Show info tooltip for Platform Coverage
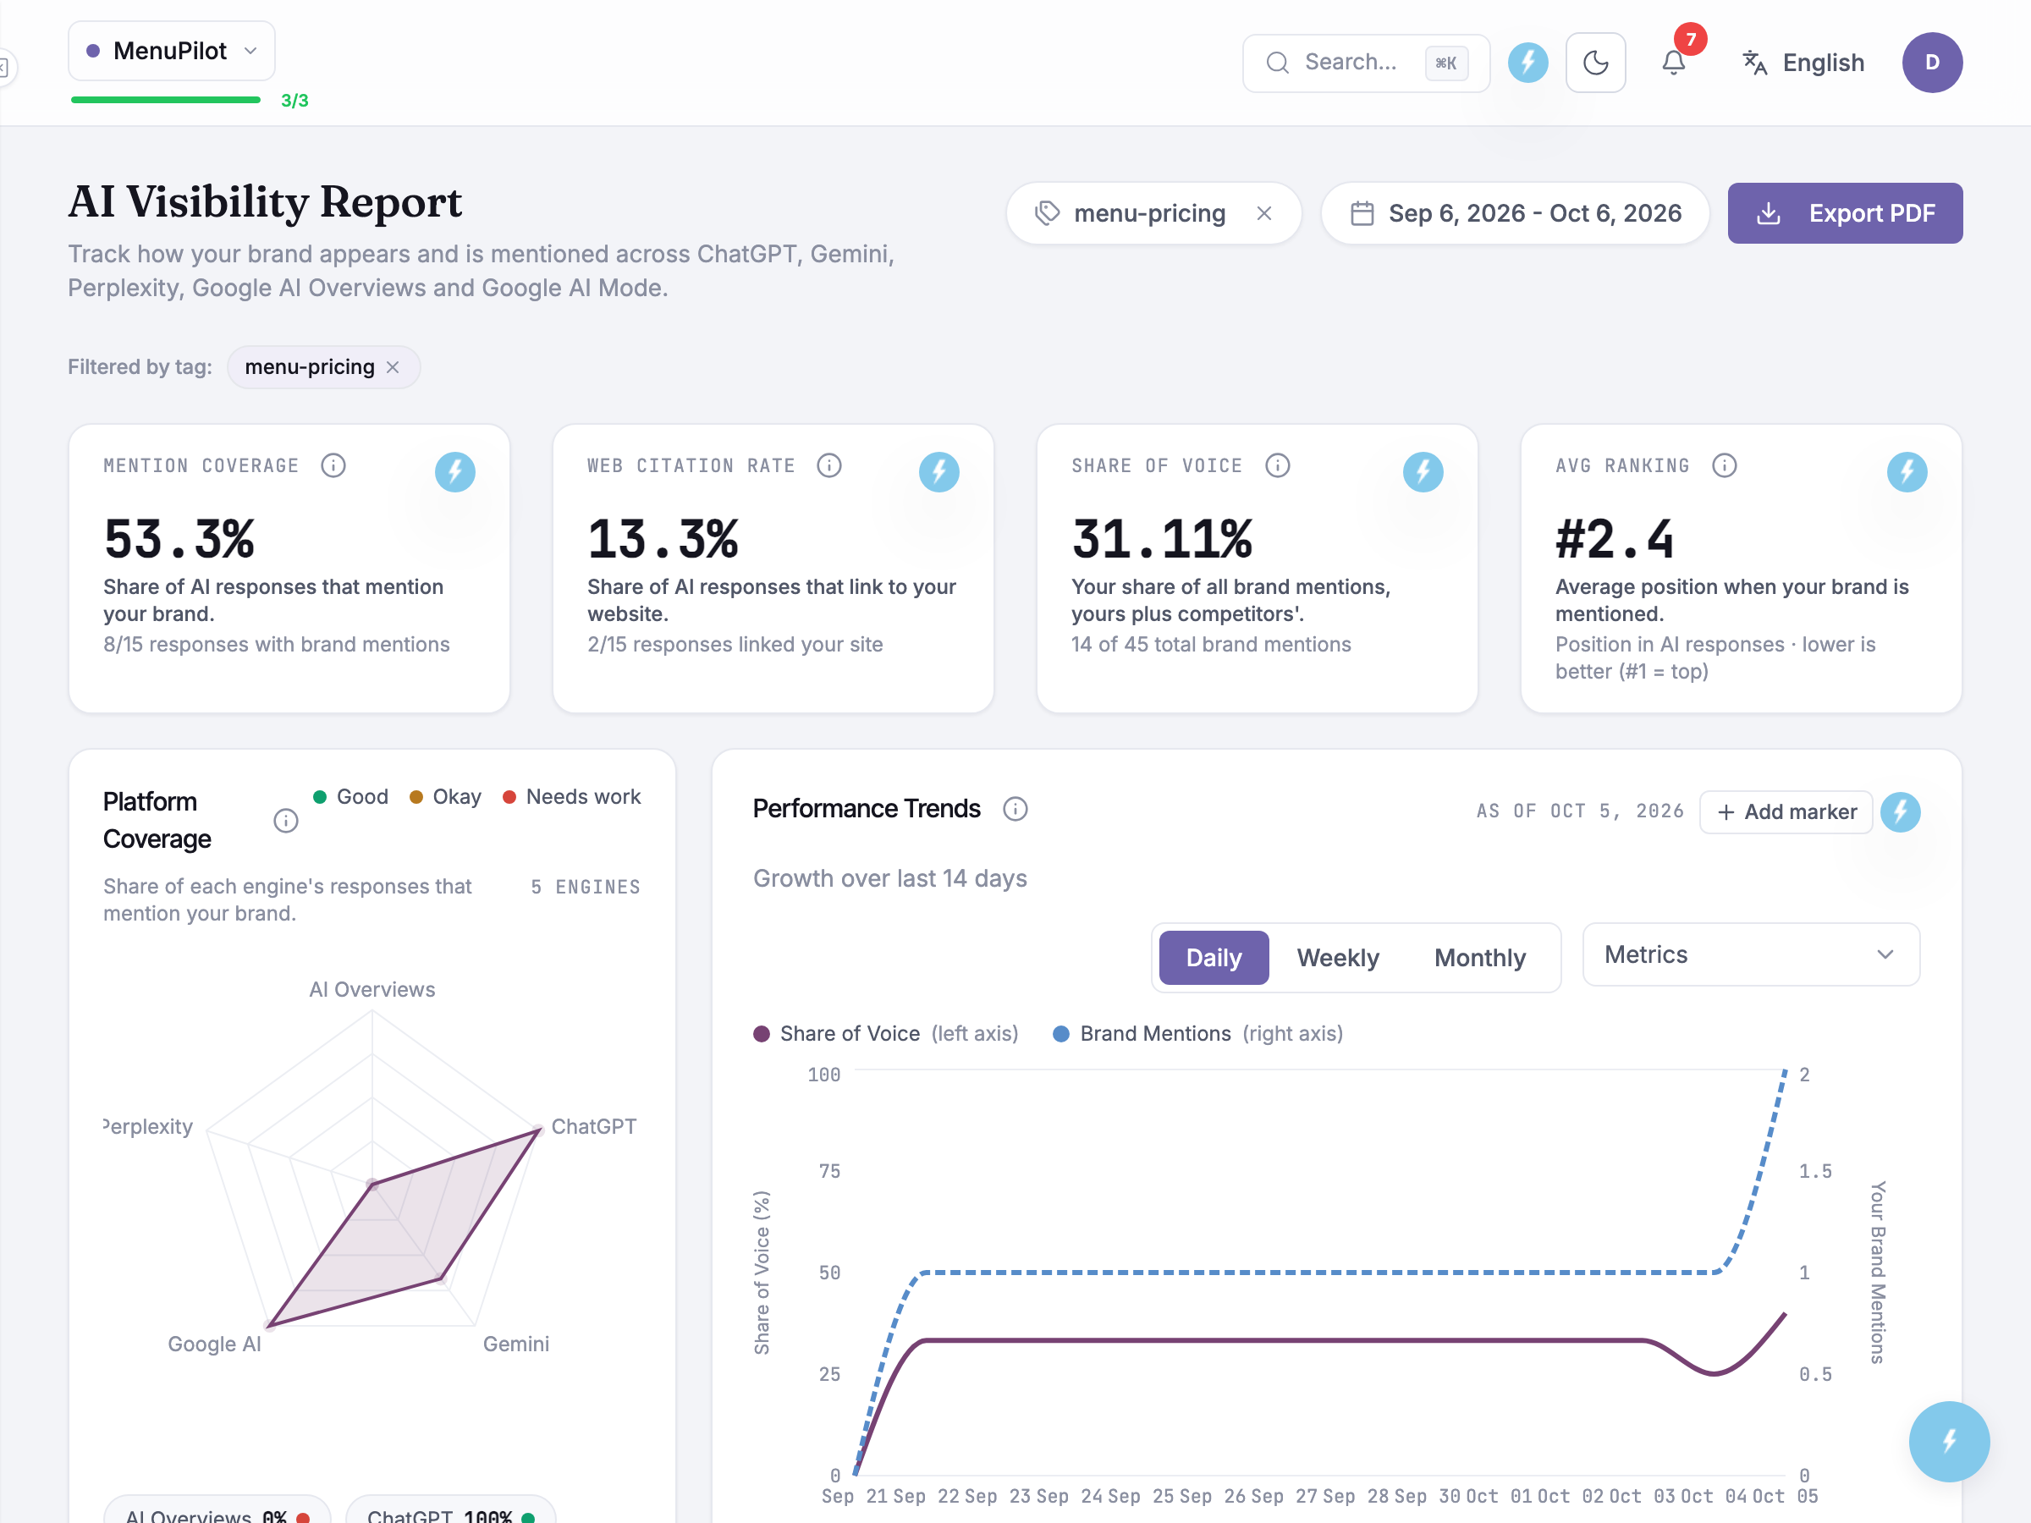Viewport: 2031px width, 1523px height. [x=287, y=821]
